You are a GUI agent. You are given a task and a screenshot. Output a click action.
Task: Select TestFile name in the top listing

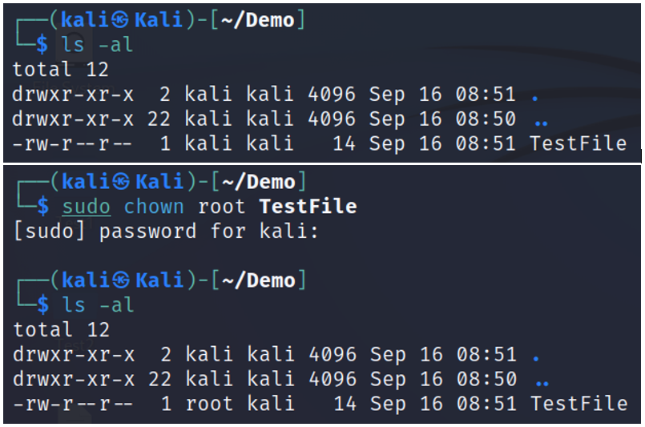(x=578, y=144)
